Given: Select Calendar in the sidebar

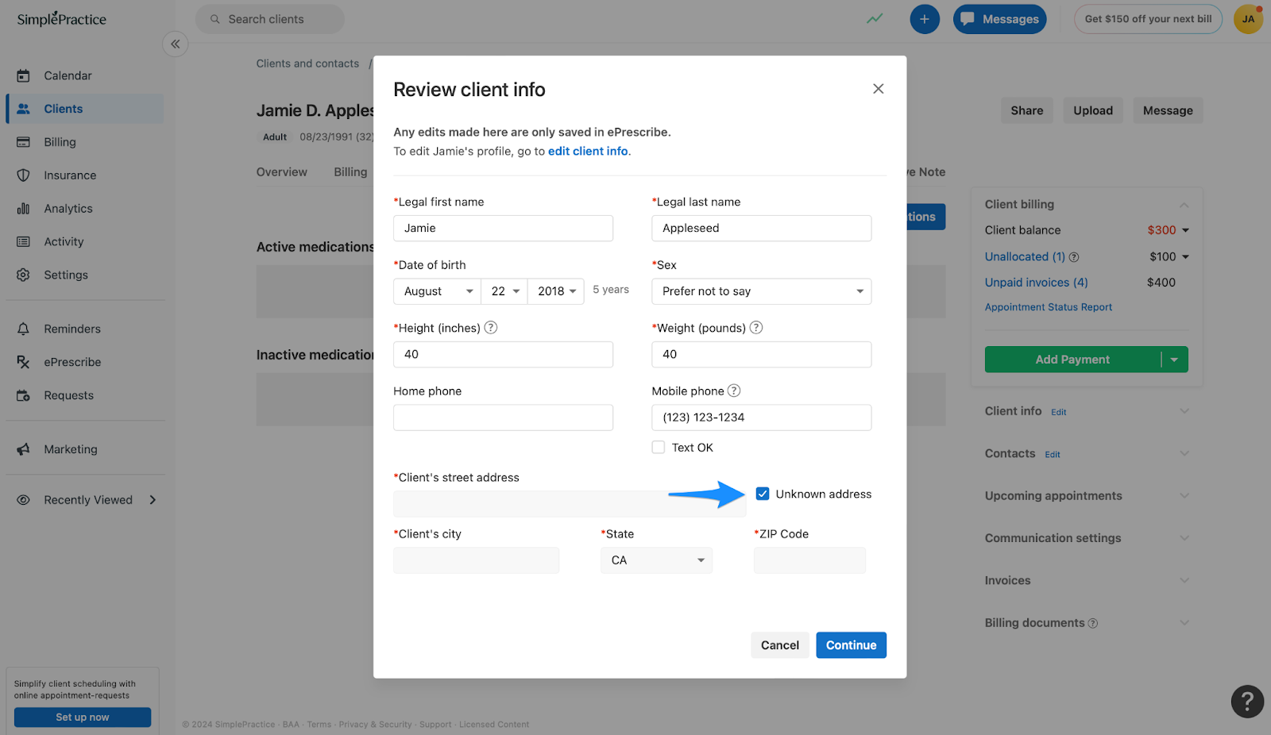Looking at the screenshot, I should [68, 75].
